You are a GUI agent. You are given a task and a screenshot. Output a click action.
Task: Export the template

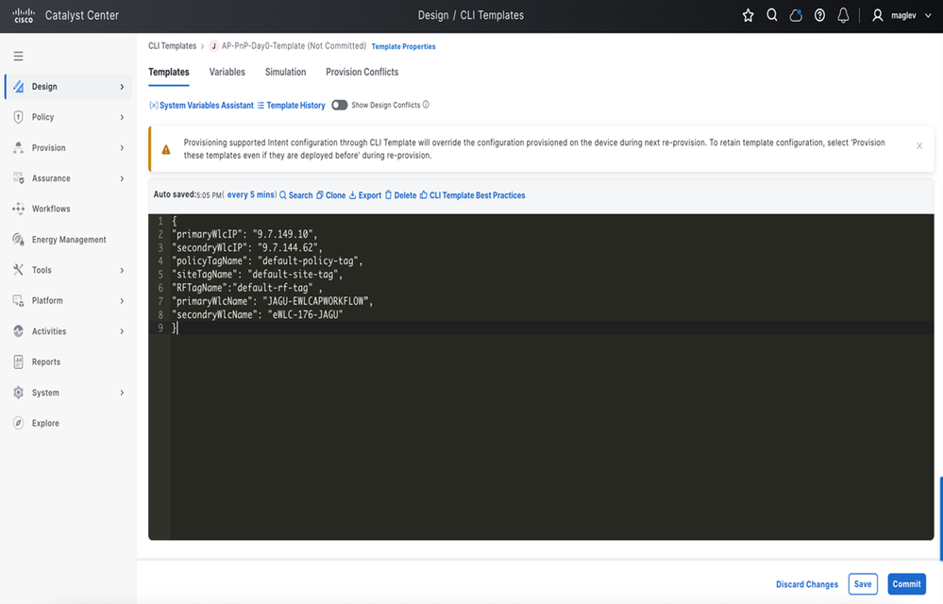365,195
